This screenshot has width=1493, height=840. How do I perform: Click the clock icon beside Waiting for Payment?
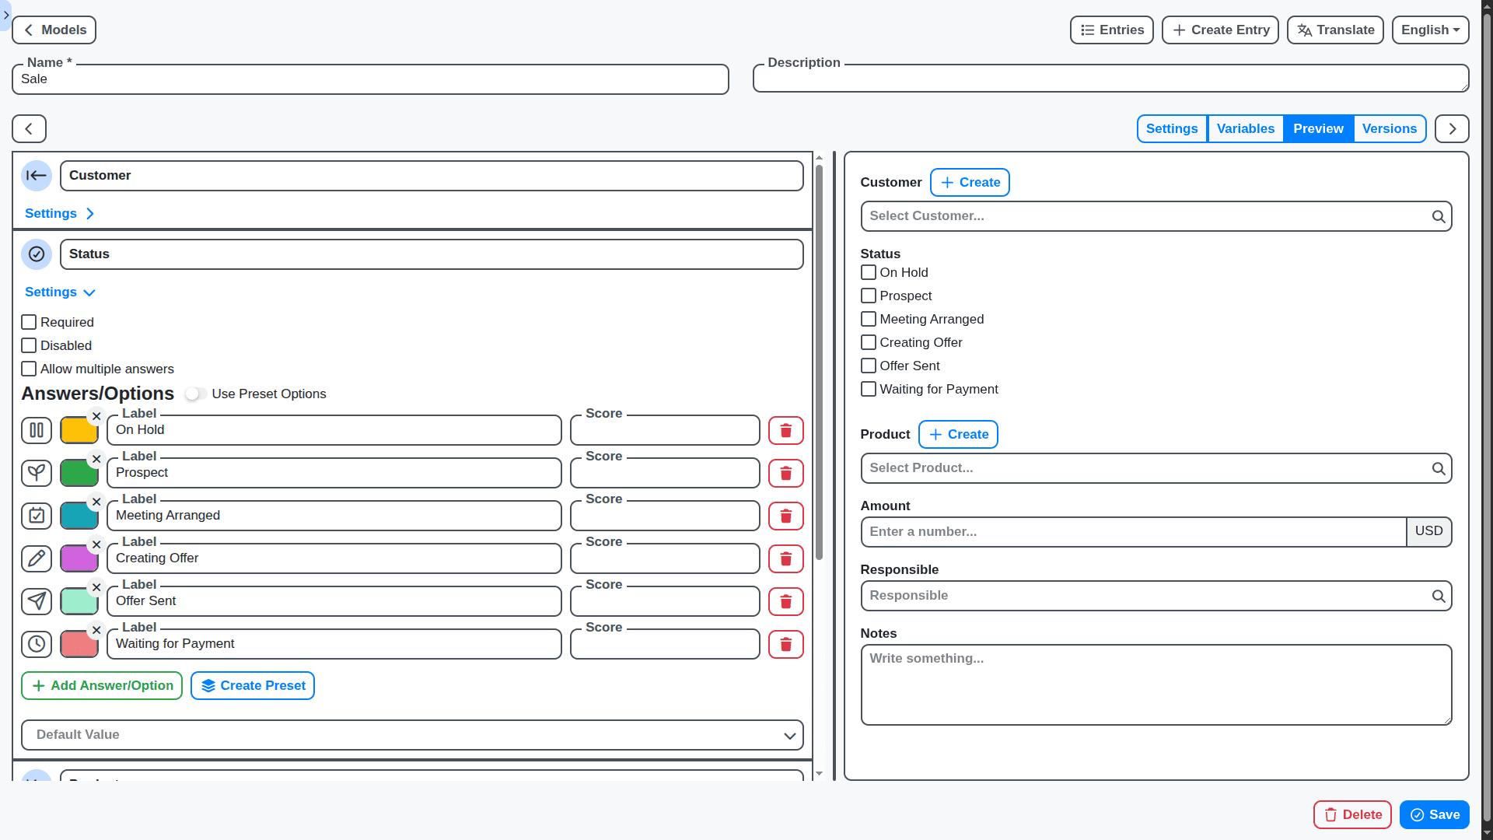point(36,644)
